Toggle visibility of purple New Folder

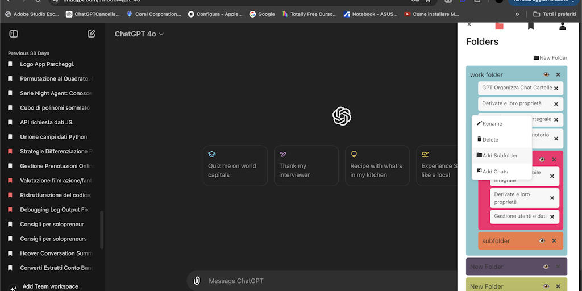click(x=546, y=267)
